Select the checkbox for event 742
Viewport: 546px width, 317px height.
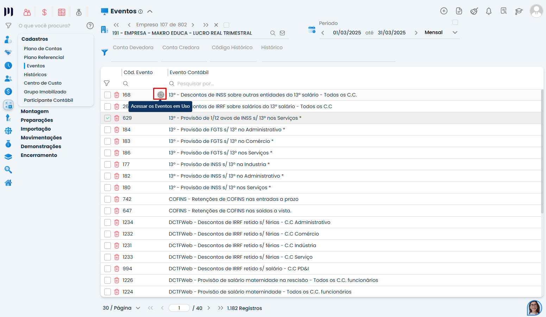coord(108,199)
